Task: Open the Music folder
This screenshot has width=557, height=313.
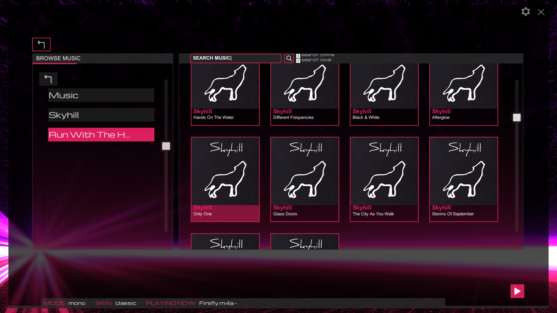Action: 101,95
